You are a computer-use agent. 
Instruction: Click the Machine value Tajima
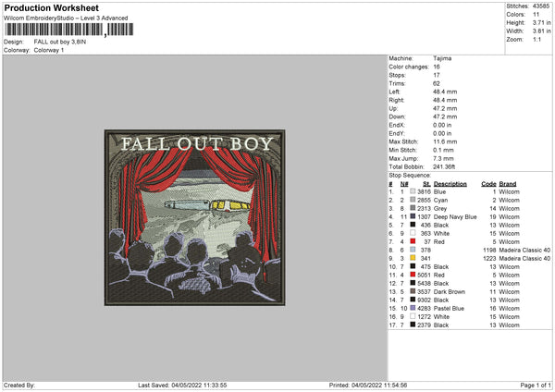(x=442, y=58)
